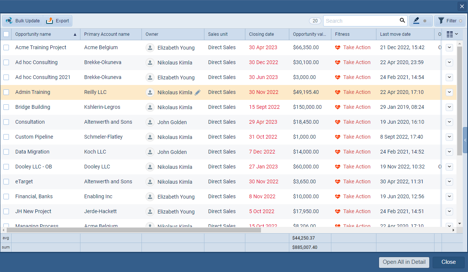This screenshot has width=468, height=272.
Task: Check the select-all checkbox in header
Action: [6, 34]
